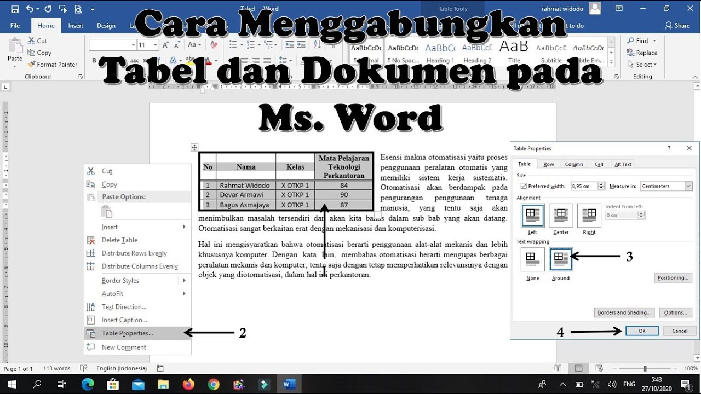This screenshot has width=701, height=394.
Task: Expand the Select dropdown in Editing group
Action: [641, 65]
